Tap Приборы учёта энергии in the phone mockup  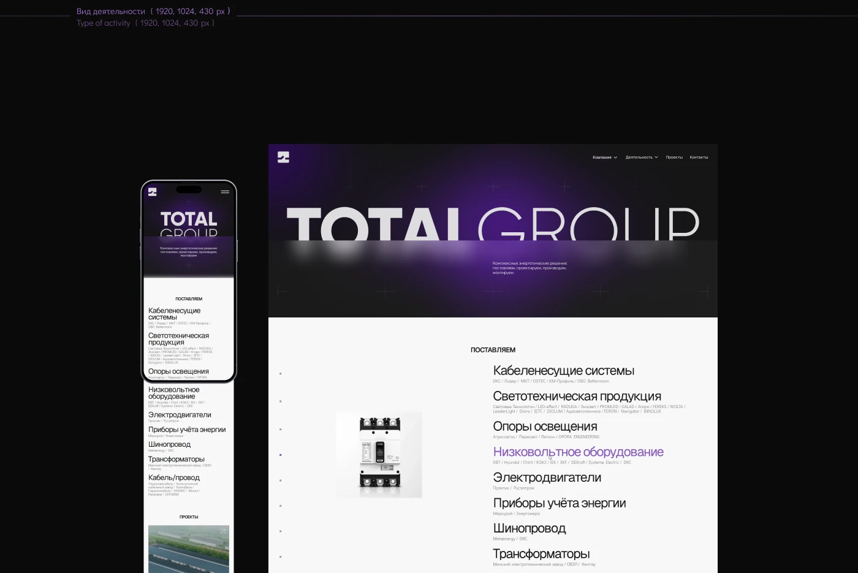coord(187,430)
